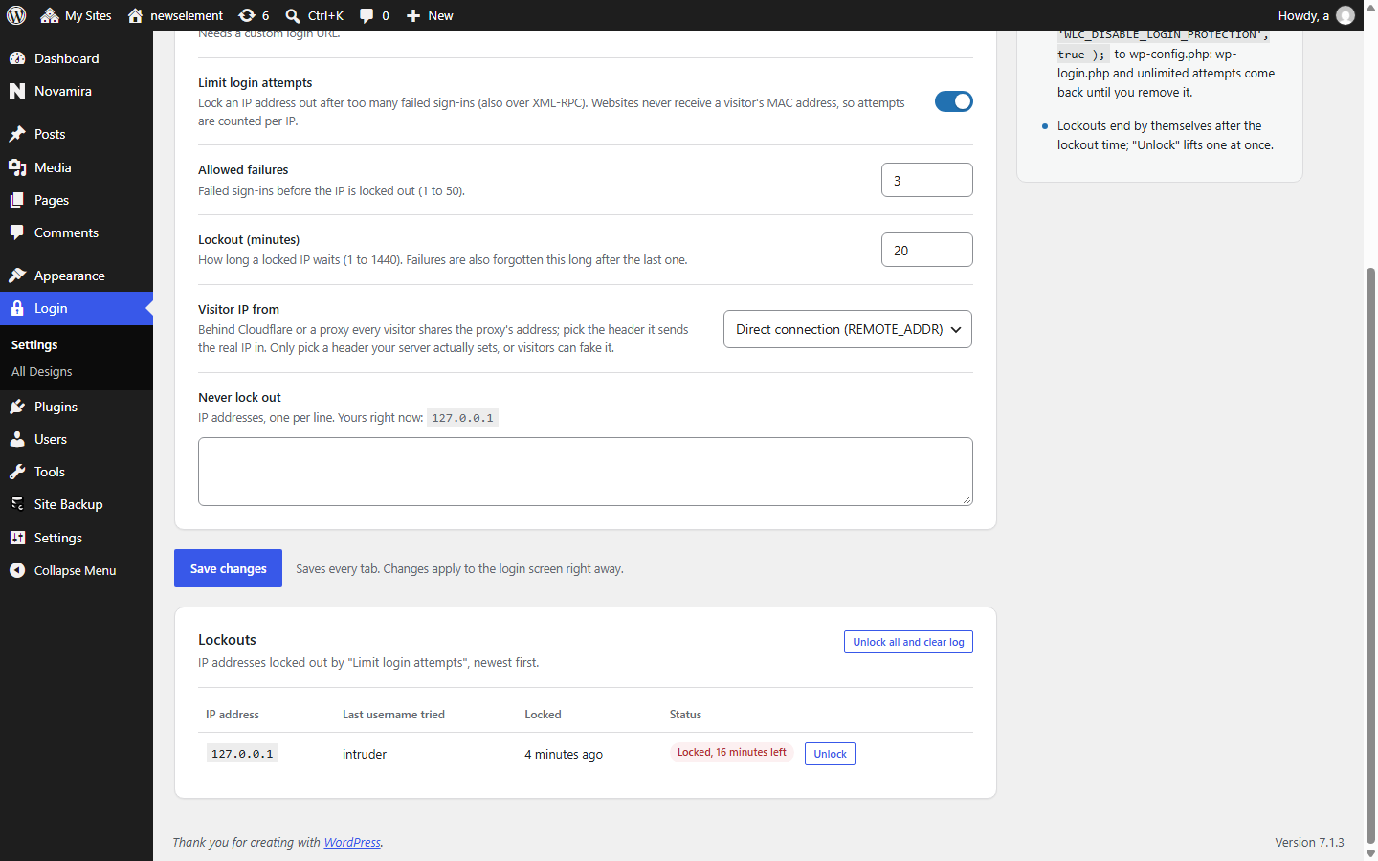This screenshot has height=861, width=1378.
Task: Click the WordPress logo in admin bar
Action: [16, 15]
